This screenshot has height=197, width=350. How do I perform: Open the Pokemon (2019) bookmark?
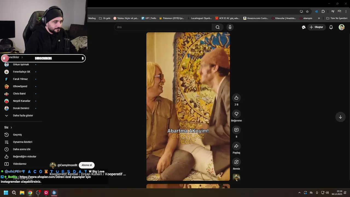pos(171,18)
